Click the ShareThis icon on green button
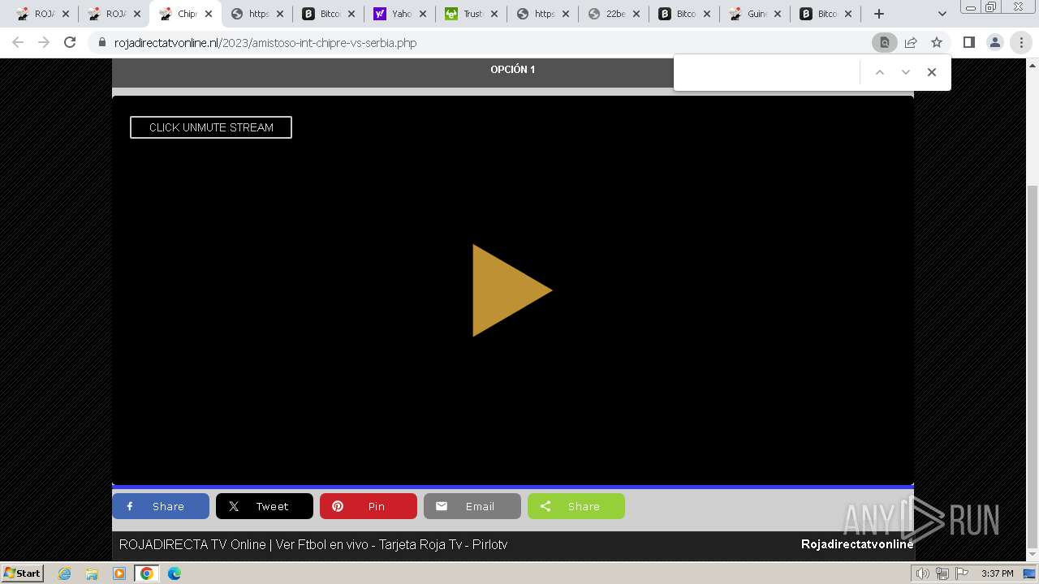 [545, 506]
